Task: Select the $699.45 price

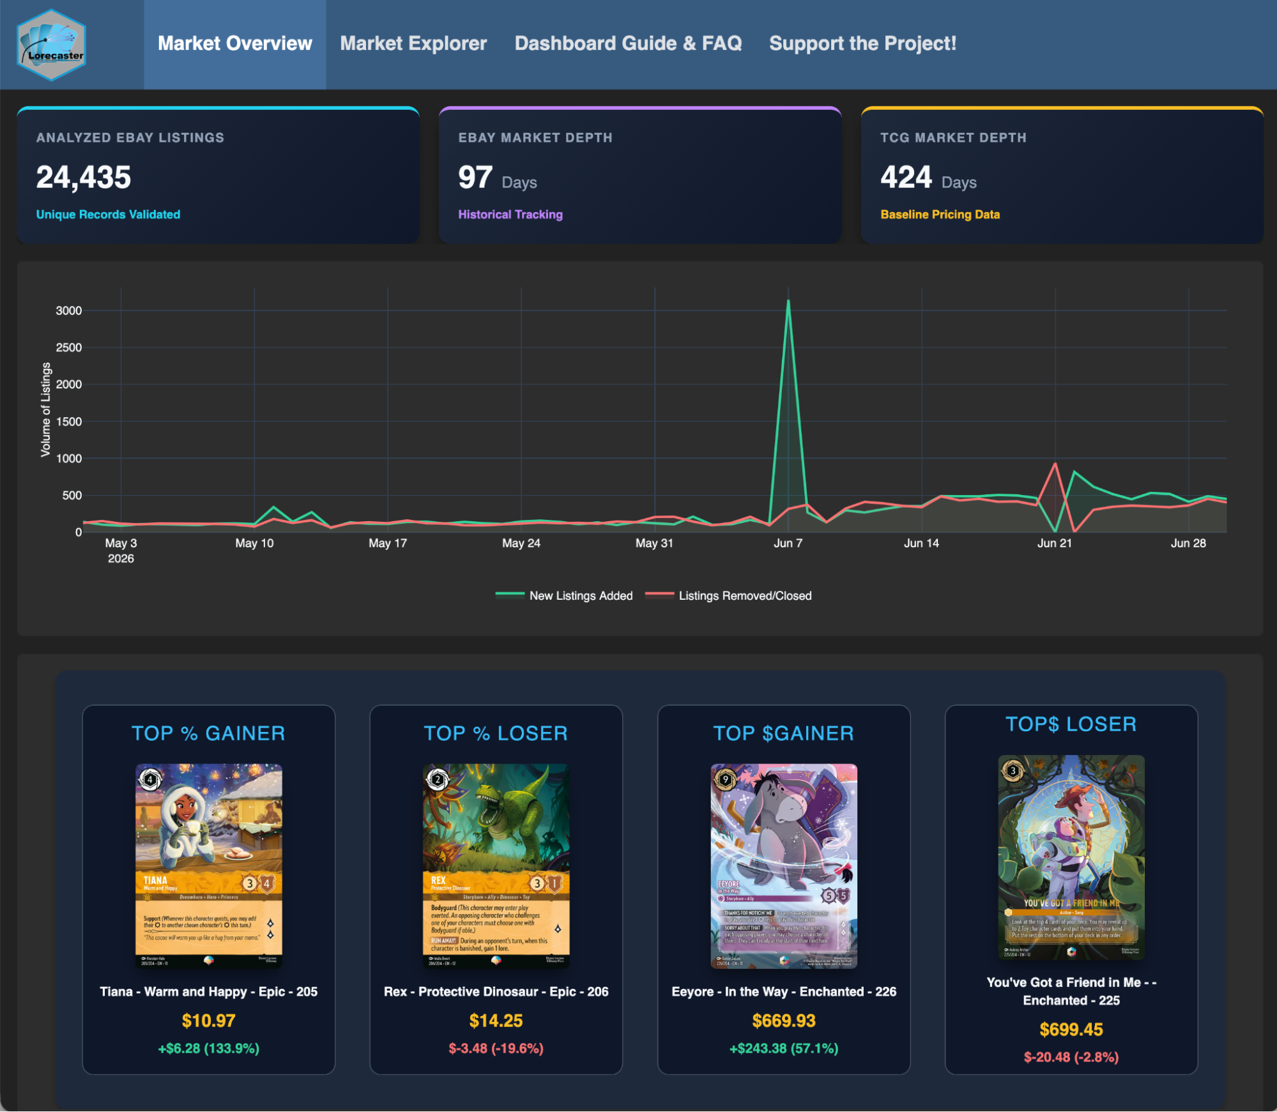Action: [x=1071, y=1030]
